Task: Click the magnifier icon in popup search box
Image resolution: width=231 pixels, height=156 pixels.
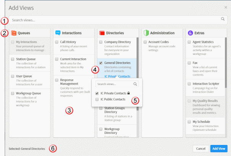Action: (x=135, y=84)
